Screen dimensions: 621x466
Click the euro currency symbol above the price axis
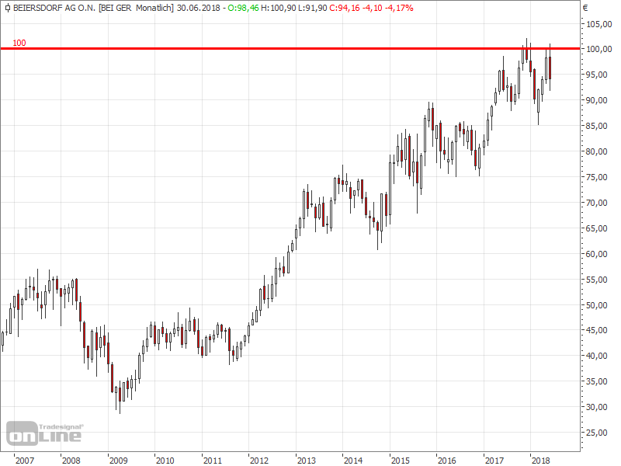tap(585, 8)
